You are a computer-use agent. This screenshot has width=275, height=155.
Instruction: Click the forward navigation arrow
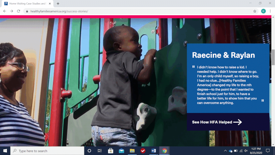coord(11,11)
